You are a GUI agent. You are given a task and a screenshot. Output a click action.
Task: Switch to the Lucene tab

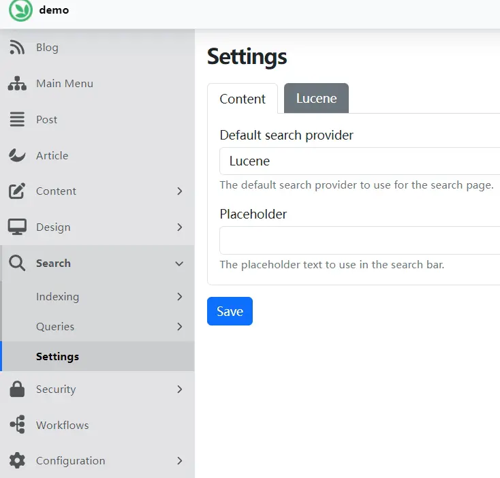click(x=316, y=99)
